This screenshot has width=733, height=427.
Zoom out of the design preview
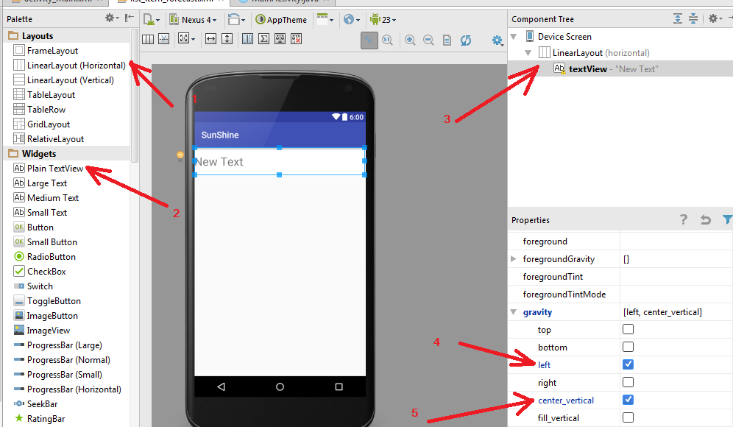click(428, 40)
